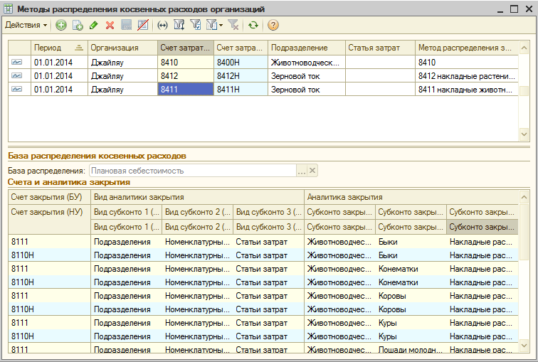Viewport: 538px width, 362px height.
Task: Click the red X Delete record icon
Action: [x=110, y=25]
